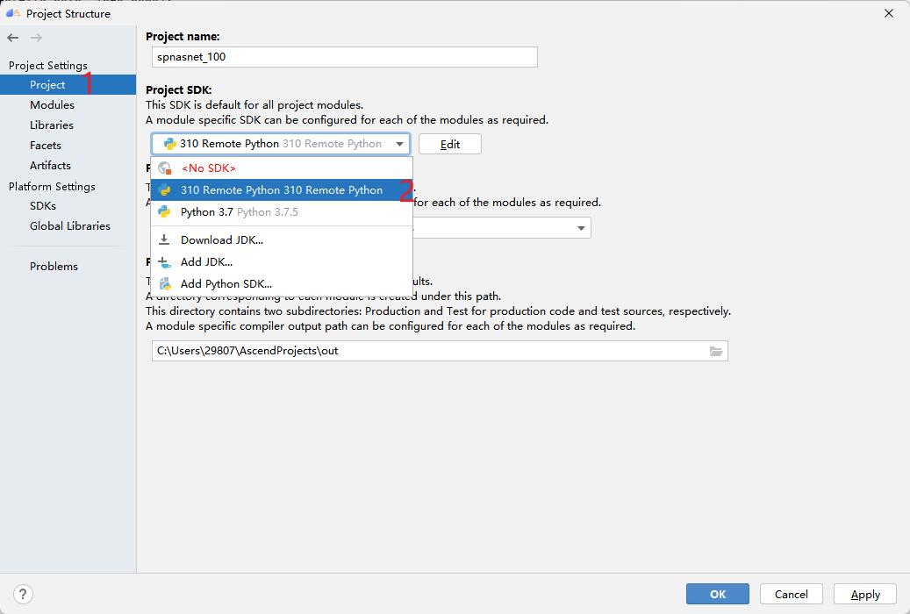The height and width of the screenshot is (614, 910).
Task: Click the Add Python SDK icon
Action: pos(164,283)
